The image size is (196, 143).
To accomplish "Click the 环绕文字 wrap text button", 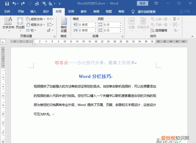I will (x=143, y=24).
